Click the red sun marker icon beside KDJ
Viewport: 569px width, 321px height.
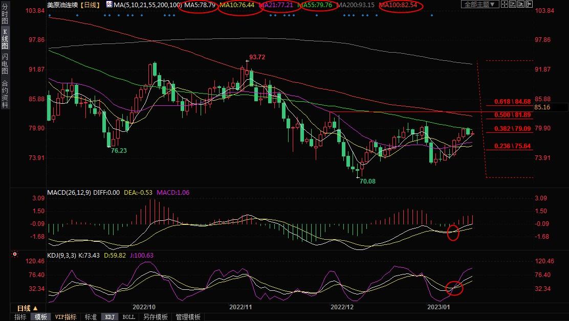[x=15, y=254]
